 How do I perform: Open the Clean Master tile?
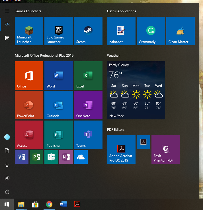[181, 31]
